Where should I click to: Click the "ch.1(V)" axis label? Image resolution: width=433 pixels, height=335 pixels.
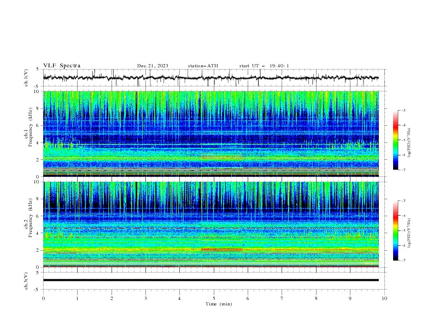pos(26,78)
